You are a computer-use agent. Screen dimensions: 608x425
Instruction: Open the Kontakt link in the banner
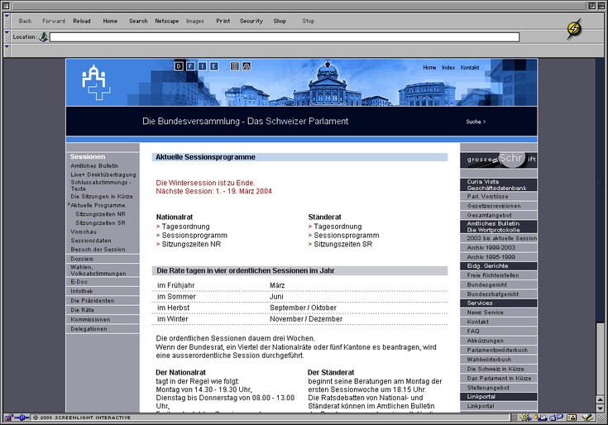pos(470,68)
